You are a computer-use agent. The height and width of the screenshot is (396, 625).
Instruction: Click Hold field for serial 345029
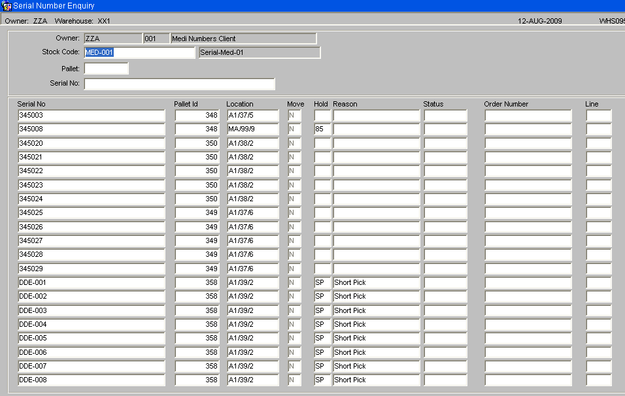[322, 269]
